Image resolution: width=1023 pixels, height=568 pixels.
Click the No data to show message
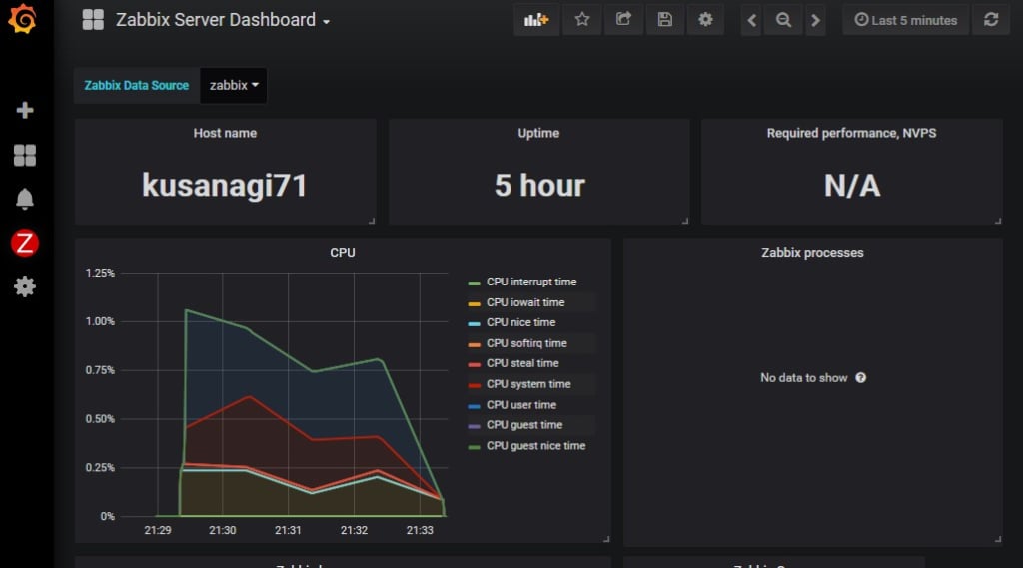[x=804, y=378]
